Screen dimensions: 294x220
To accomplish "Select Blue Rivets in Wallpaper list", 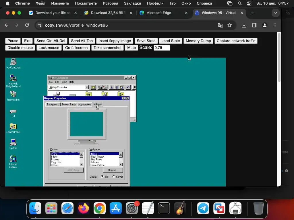I will pyautogui.click(x=104, y=160).
